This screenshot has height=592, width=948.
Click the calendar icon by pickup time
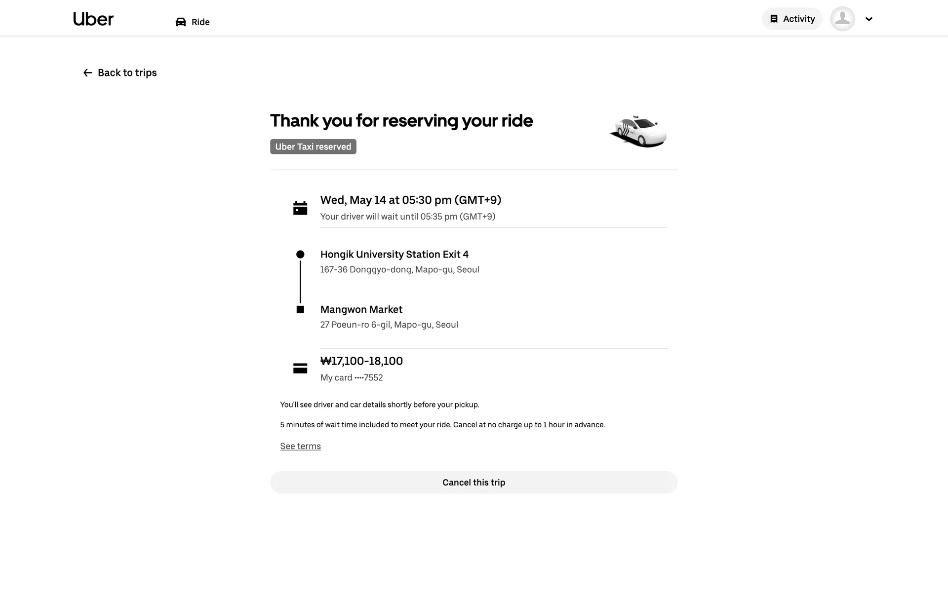click(300, 208)
